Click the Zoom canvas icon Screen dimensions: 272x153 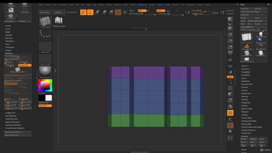point(230,35)
